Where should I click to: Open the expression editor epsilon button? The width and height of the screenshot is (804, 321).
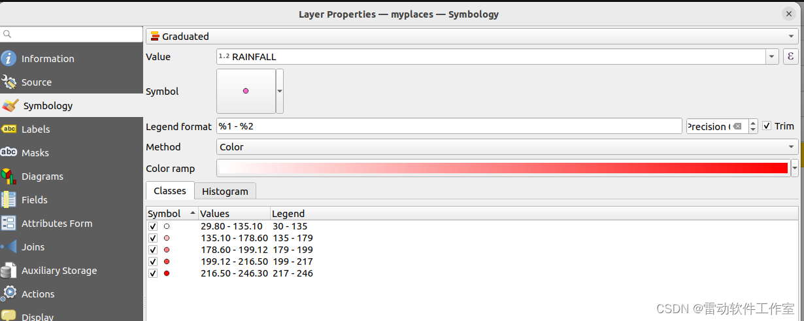pyautogui.click(x=790, y=57)
